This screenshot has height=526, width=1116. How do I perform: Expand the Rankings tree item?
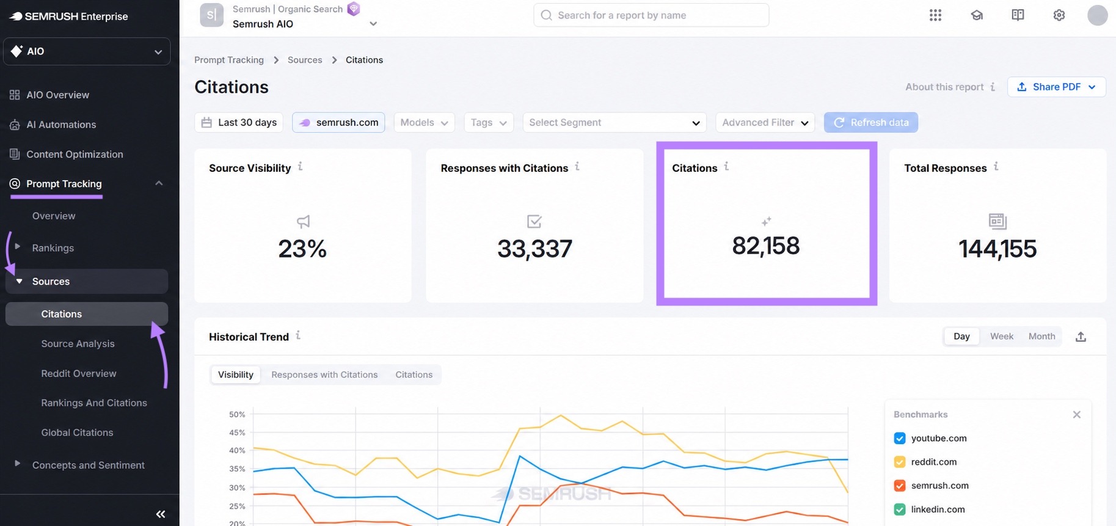(x=18, y=247)
